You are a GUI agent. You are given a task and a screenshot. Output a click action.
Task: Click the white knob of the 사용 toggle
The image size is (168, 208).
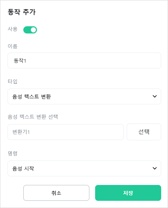coord(33,30)
